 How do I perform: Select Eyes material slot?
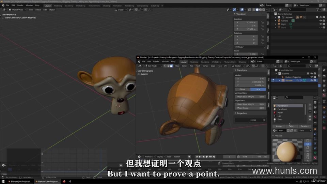288,120
